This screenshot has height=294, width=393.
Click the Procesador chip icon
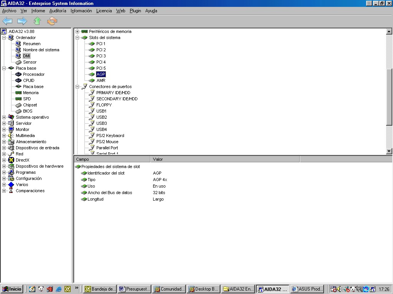pos(18,74)
